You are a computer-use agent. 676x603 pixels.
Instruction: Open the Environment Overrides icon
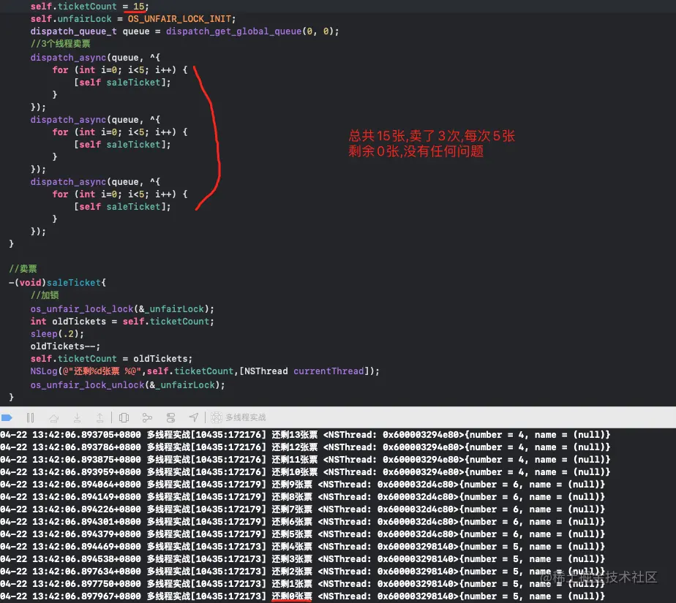click(170, 417)
